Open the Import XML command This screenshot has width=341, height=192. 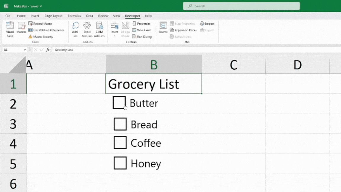point(207,23)
